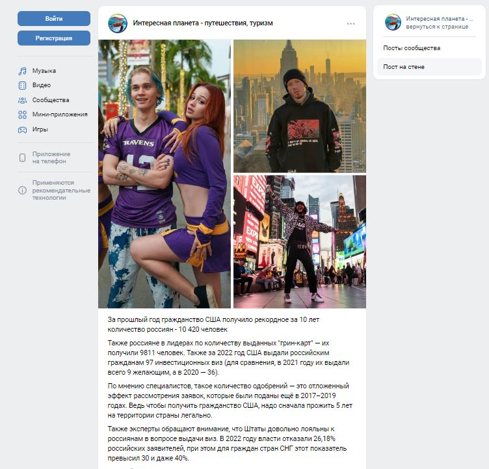
Task: Open the Times Square photo
Action: pos(300,242)
